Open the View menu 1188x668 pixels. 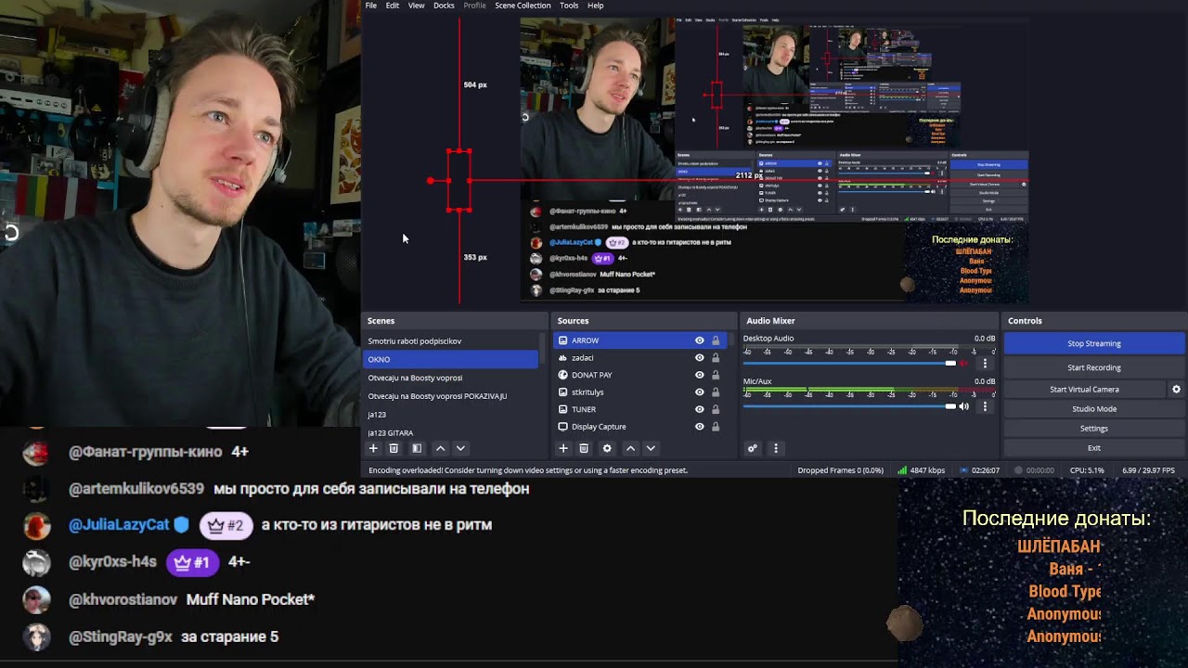pos(417,6)
